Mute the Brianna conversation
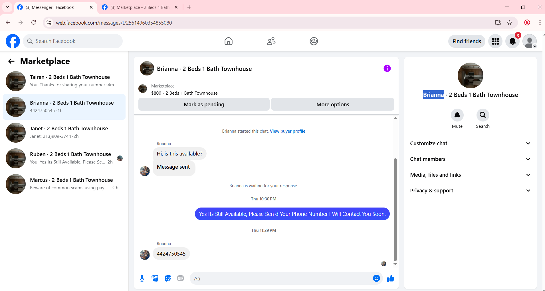545x291 pixels. (457, 115)
